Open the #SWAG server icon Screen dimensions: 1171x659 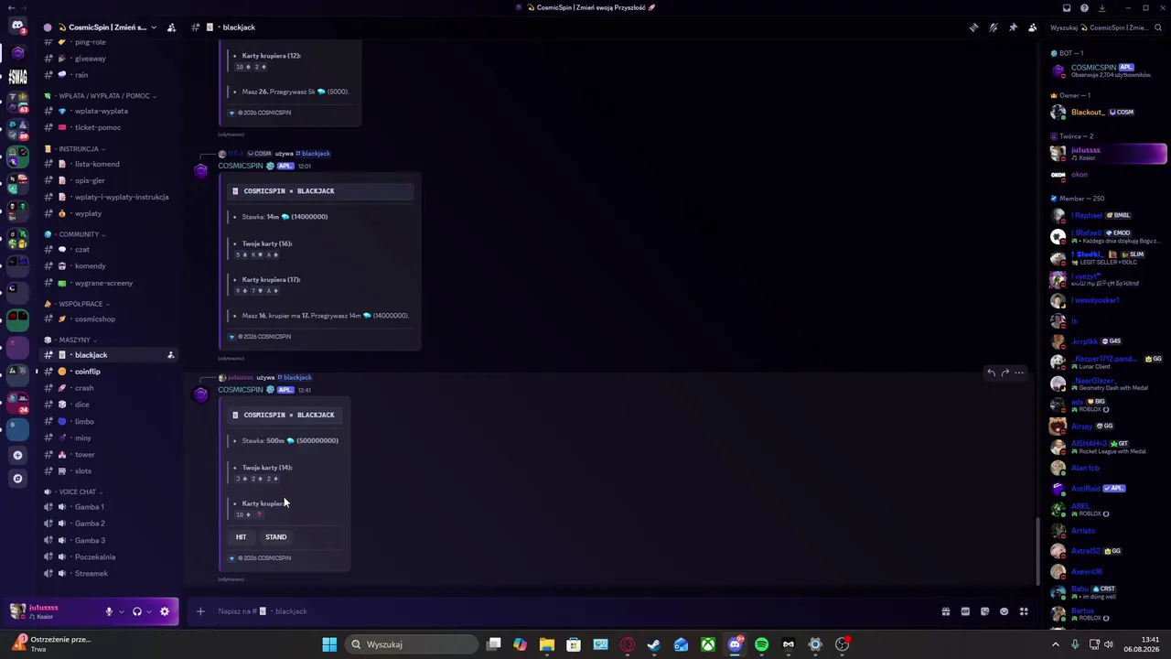tap(17, 77)
